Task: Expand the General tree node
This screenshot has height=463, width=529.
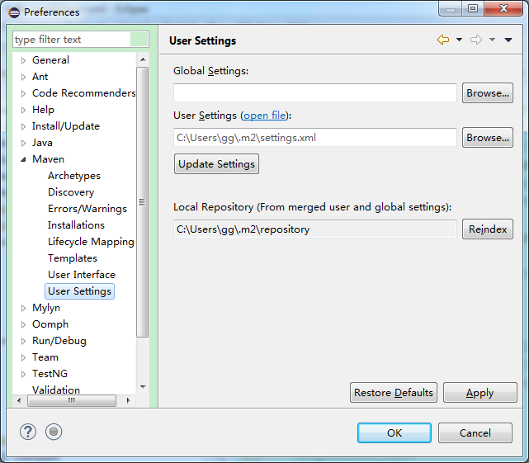Action: pyautogui.click(x=23, y=60)
